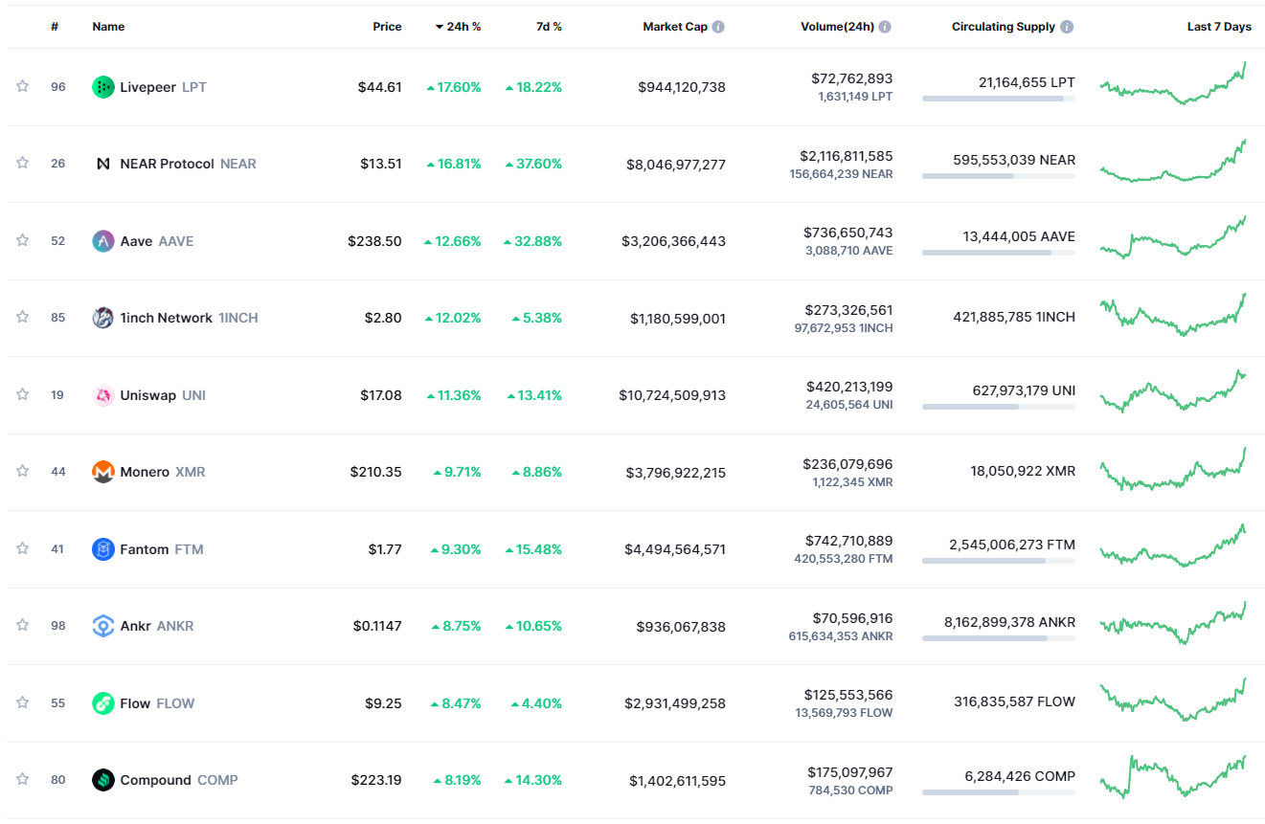
Task: Click 1inch 24h change 12.02%
Action: [453, 318]
